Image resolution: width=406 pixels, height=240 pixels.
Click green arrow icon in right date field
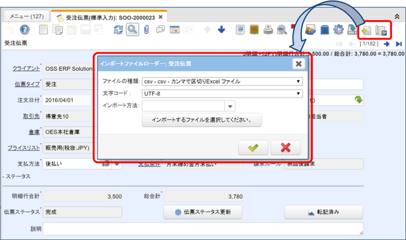pos(359,99)
